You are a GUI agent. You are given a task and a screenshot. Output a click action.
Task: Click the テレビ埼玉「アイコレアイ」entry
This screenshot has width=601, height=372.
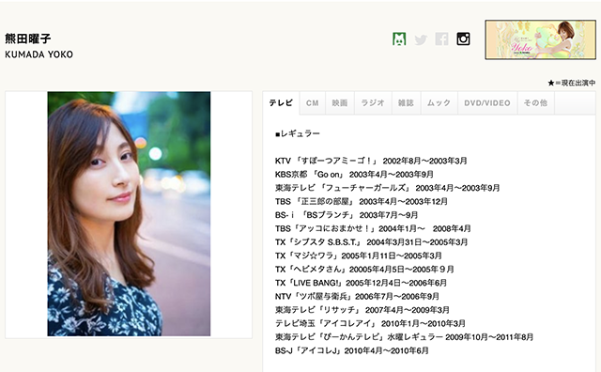370,324
